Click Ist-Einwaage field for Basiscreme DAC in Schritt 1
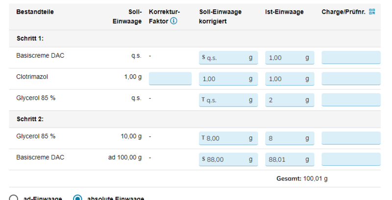The width and height of the screenshot is (392, 200). (290, 58)
